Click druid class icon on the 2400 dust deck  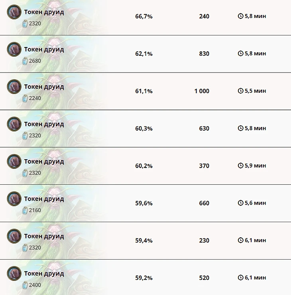coord(14,274)
